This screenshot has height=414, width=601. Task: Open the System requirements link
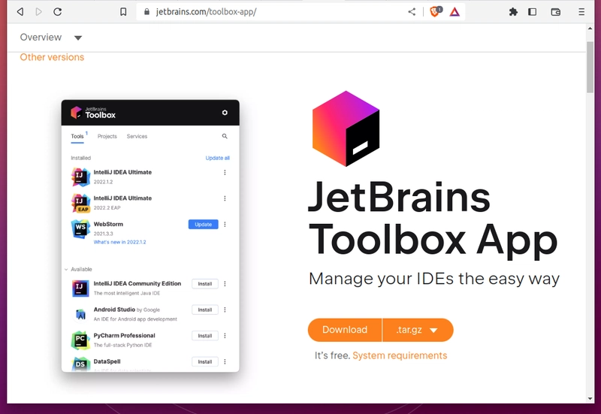(400, 355)
